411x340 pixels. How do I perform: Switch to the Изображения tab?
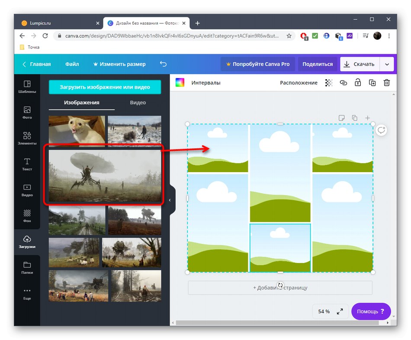click(81, 103)
